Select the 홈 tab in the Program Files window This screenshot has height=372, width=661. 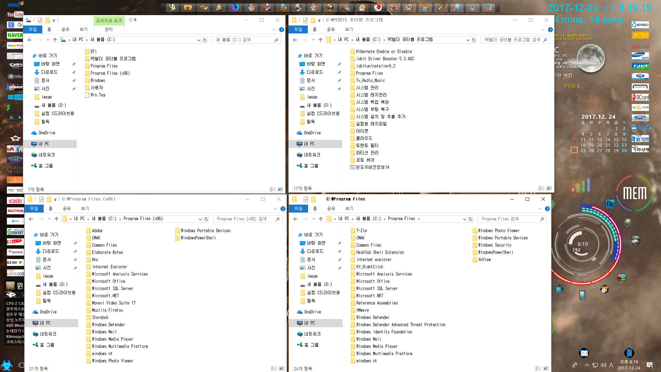[x=315, y=209]
